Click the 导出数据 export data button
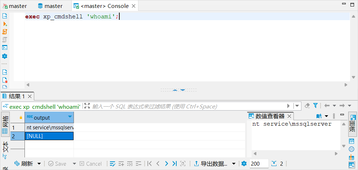Screen dimensions: 358x170 (x=211, y=164)
